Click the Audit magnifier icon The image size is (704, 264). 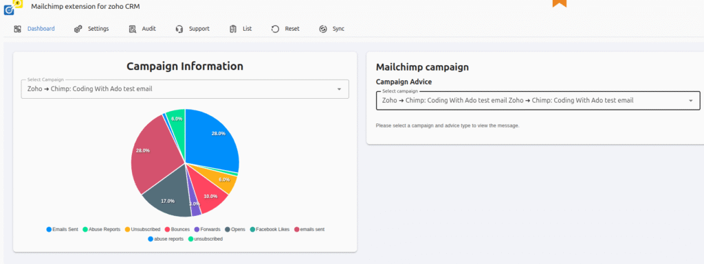click(x=133, y=29)
